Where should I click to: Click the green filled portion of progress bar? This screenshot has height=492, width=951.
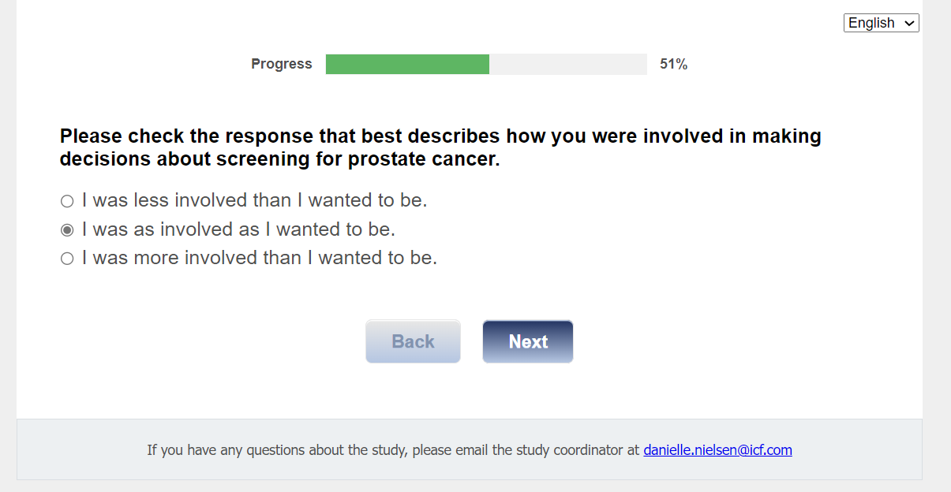click(407, 65)
